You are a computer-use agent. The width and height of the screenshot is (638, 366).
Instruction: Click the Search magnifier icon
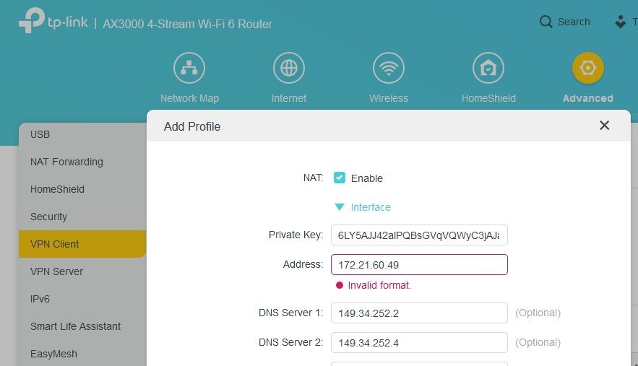pos(546,22)
